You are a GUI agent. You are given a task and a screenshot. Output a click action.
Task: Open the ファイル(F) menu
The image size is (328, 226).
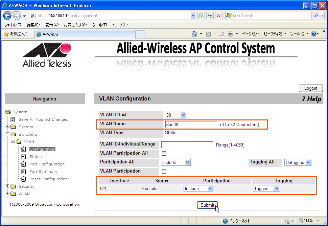(x=13, y=25)
